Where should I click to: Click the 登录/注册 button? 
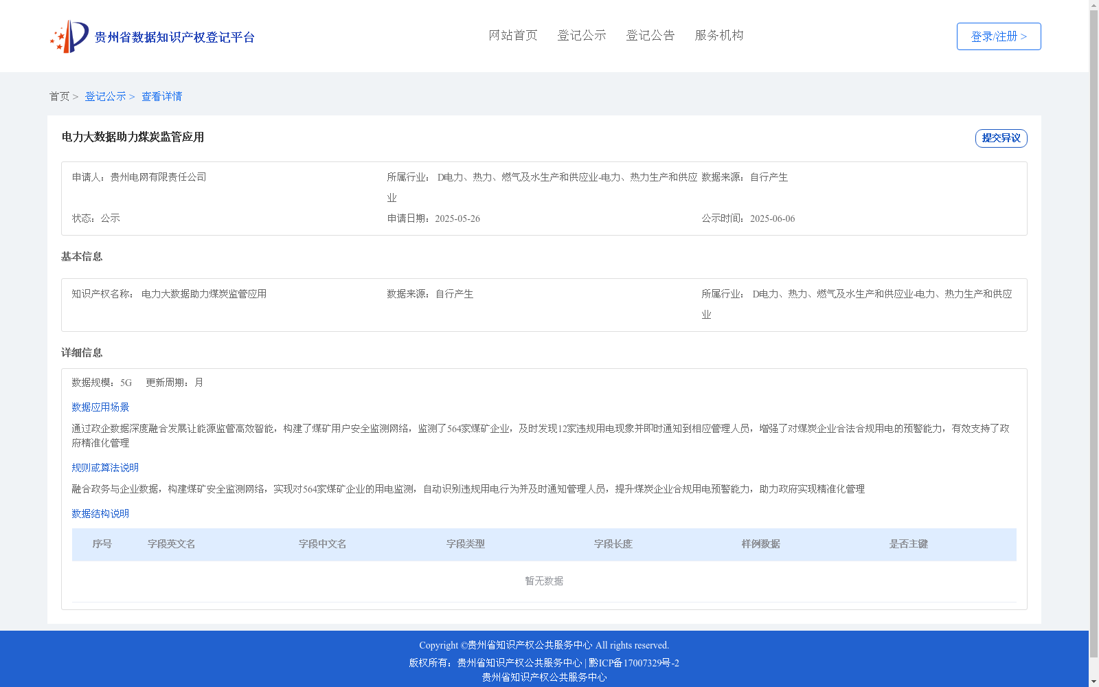pyautogui.click(x=999, y=36)
